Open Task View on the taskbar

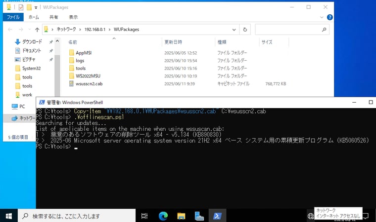tap(144, 216)
